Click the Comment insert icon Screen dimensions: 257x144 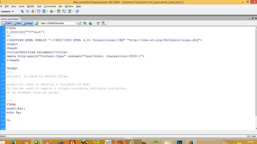tap(64, 11)
